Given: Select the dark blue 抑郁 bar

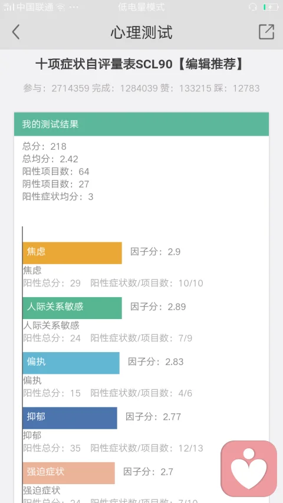Looking at the screenshot, I should point(70,418).
